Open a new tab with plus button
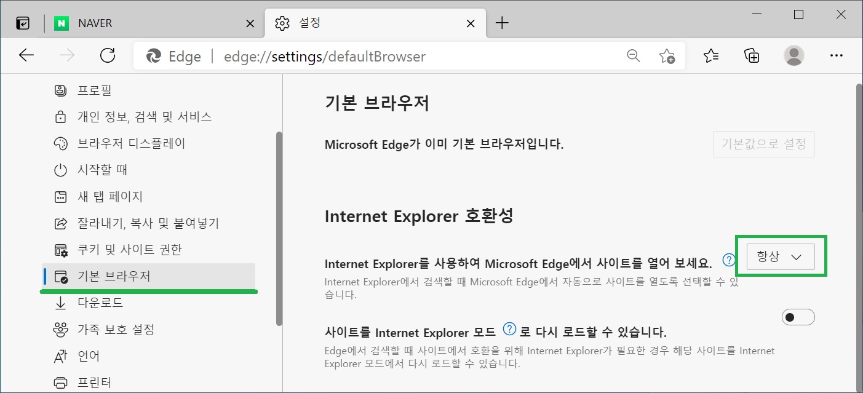This screenshot has width=863, height=393. (503, 23)
